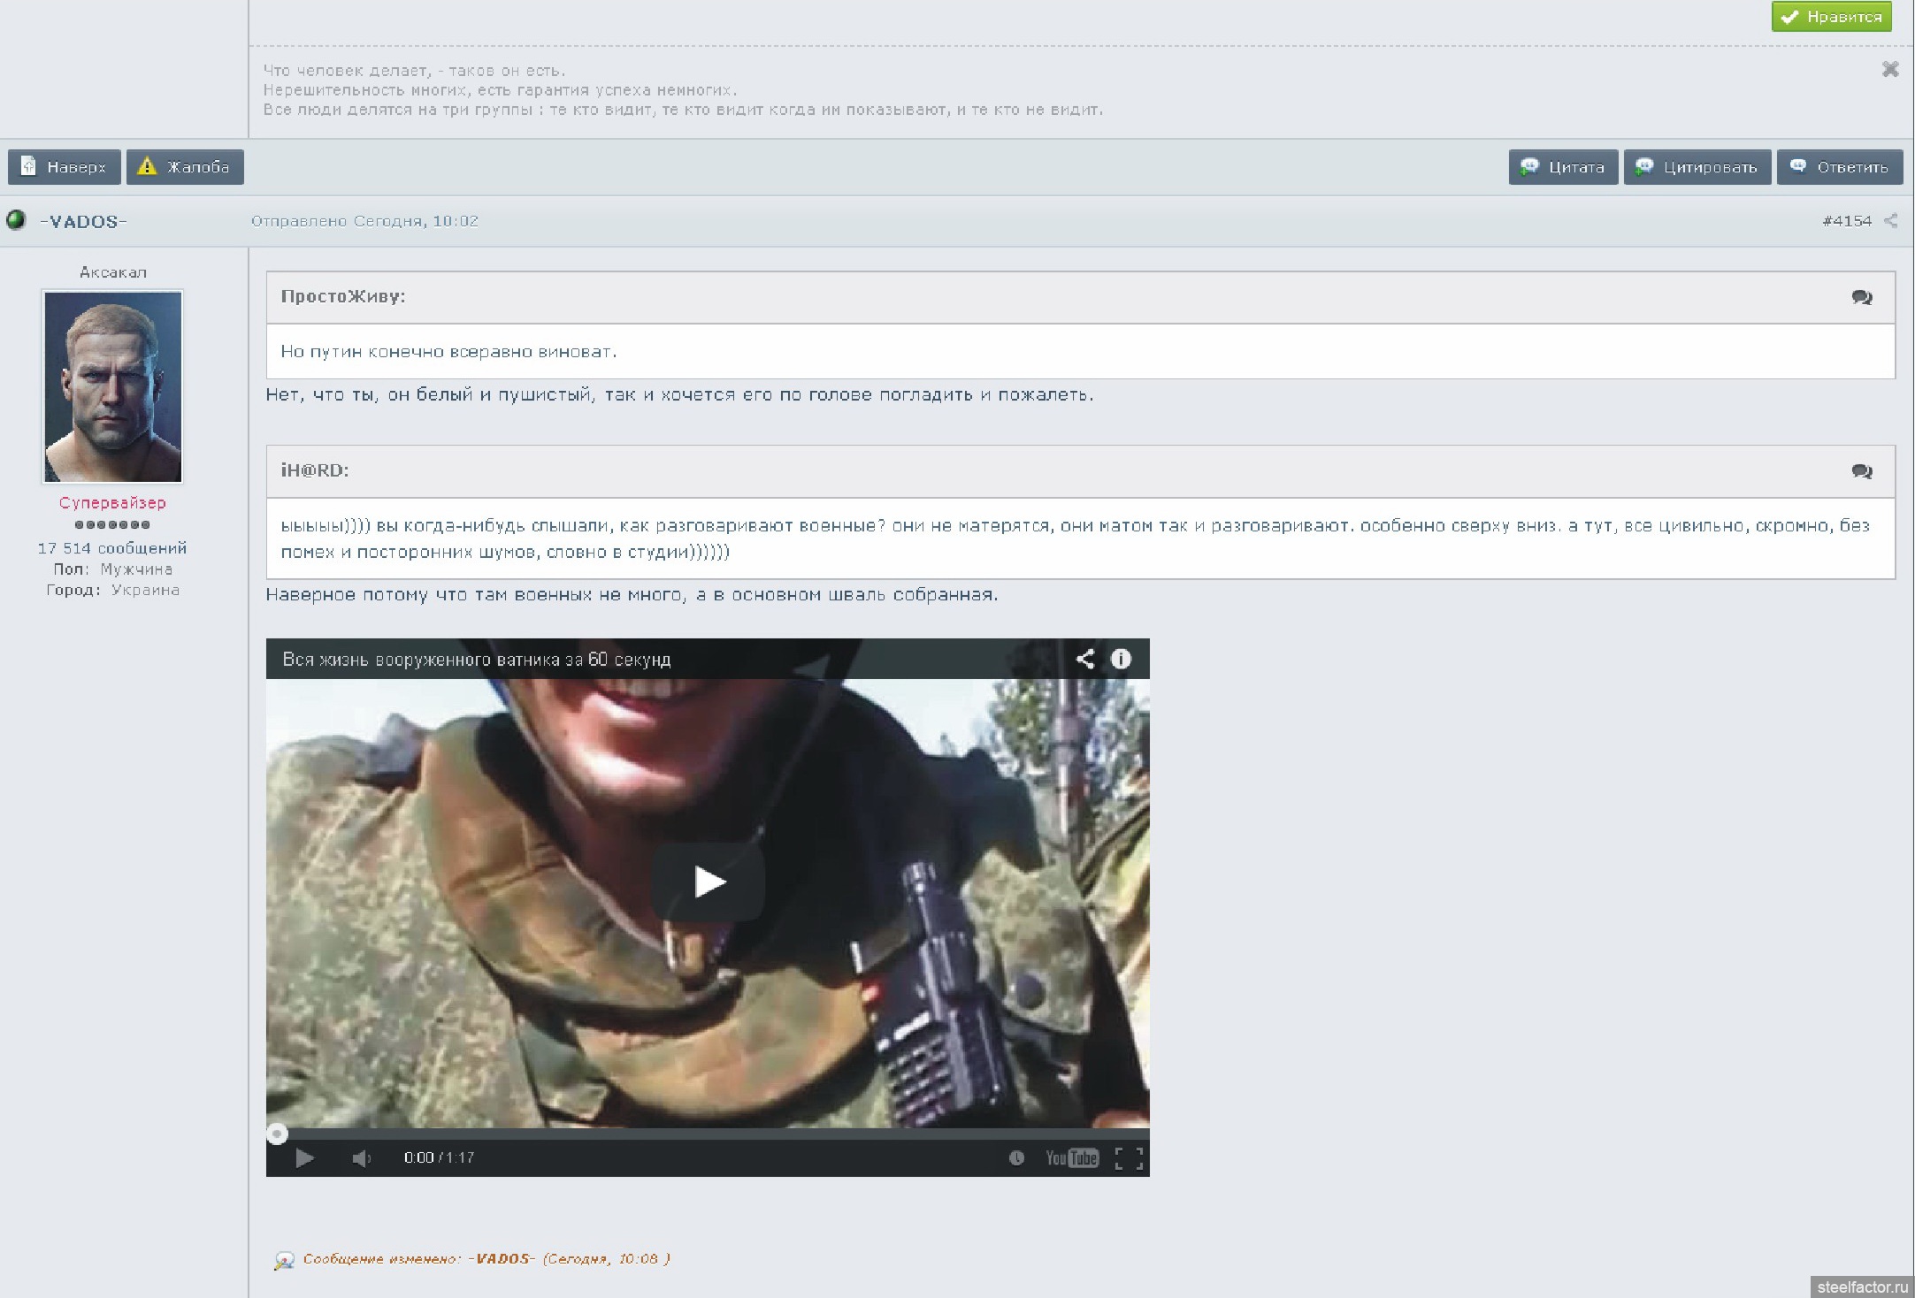Report the post with the Жалоба button
This screenshot has width=1915, height=1298.
tap(185, 167)
